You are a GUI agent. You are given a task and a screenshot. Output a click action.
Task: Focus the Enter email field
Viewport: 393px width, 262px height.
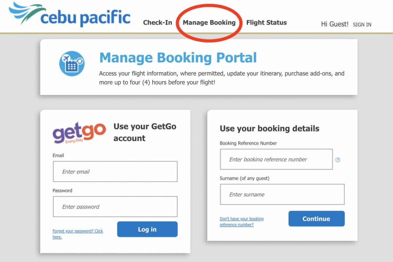click(115, 172)
